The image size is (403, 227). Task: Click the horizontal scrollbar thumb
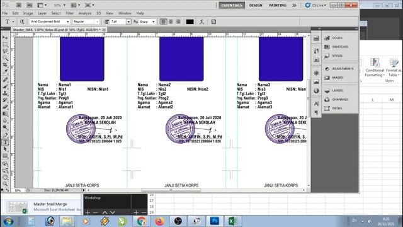pyautogui.click(x=171, y=190)
